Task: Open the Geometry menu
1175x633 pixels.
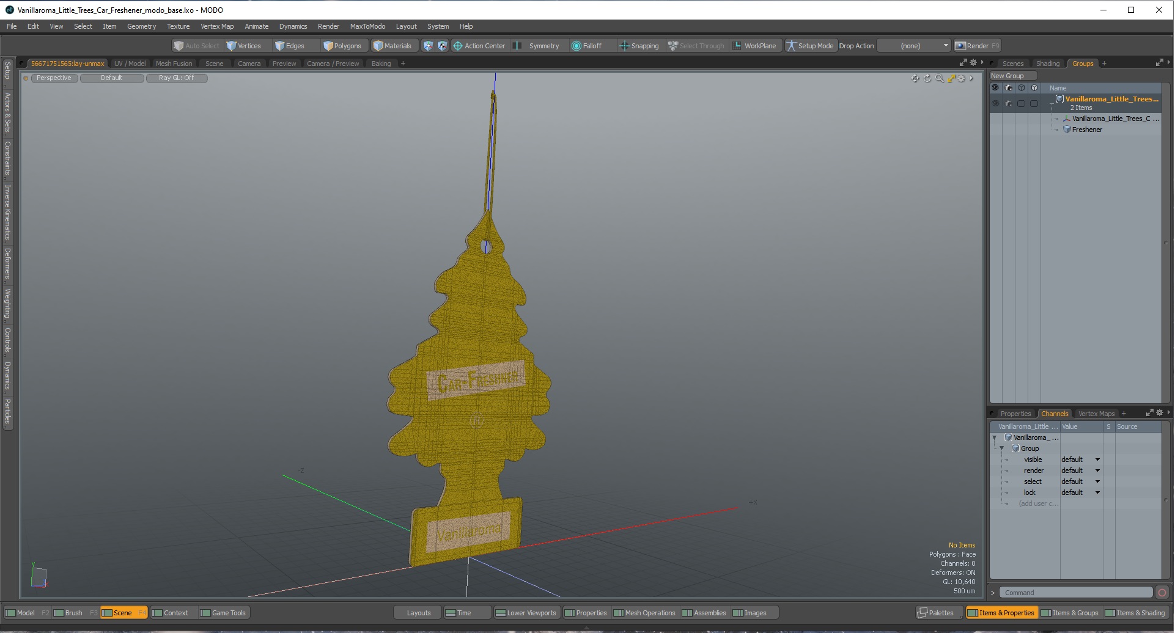Action: click(x=141, y=26)
